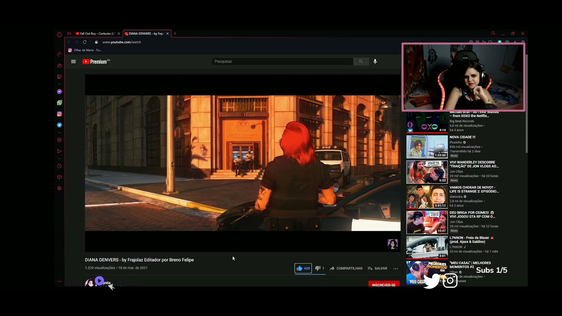Open the downloads arrow icon in toolbar

514,42
